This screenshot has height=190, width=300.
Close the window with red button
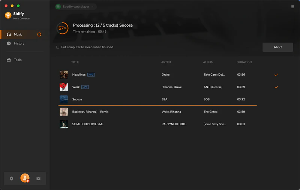[x=6, y=6]
